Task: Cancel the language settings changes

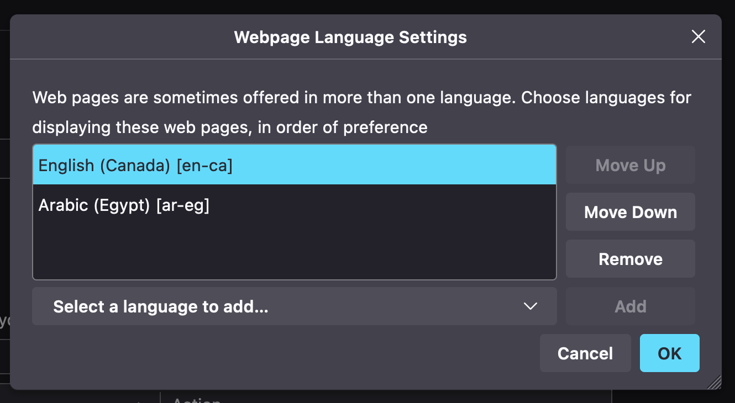Action: click(585, 353)
